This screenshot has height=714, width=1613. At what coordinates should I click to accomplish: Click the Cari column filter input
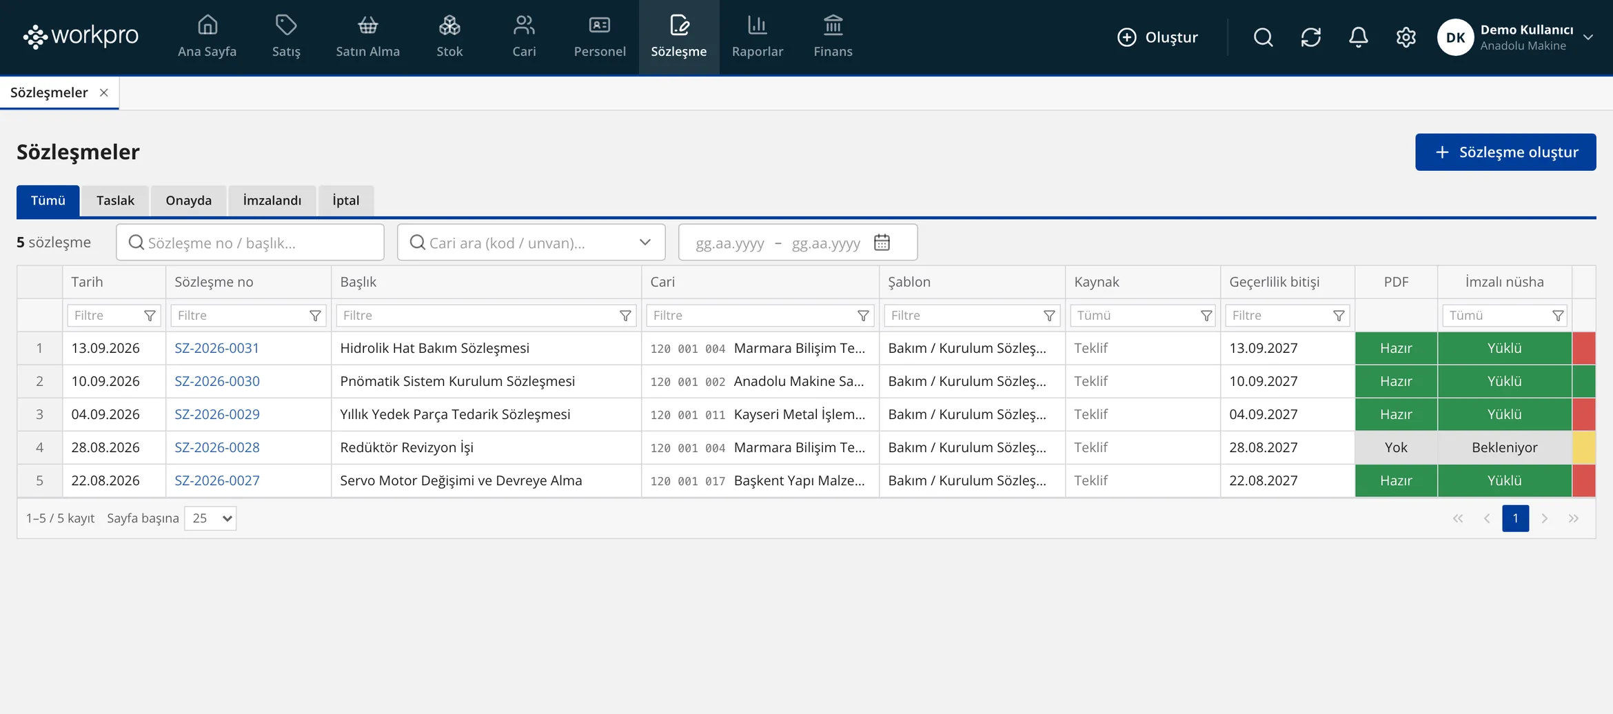pos(760,316)
